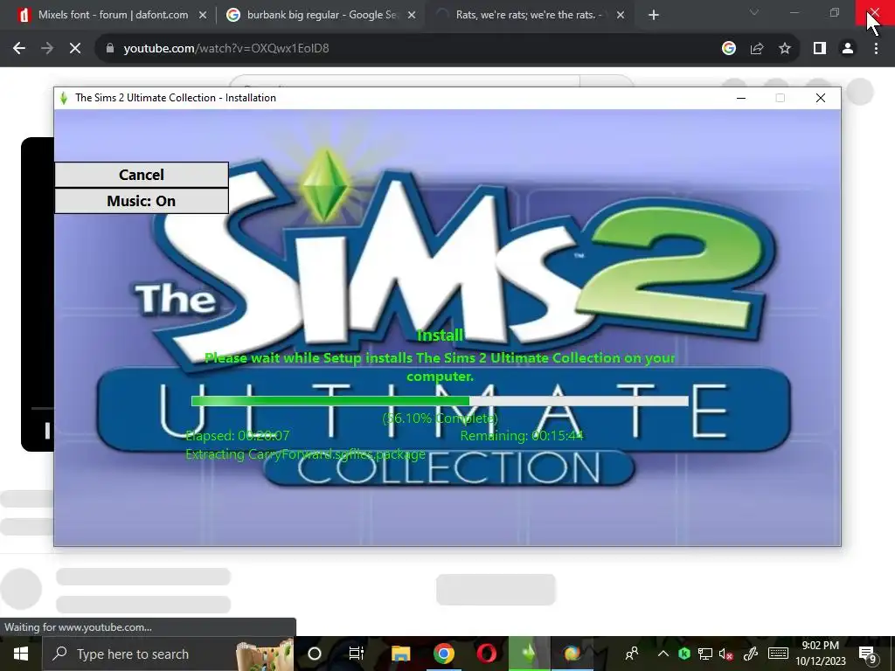Go back in Chrome
The image size is (895, 671).
[19, 49]
